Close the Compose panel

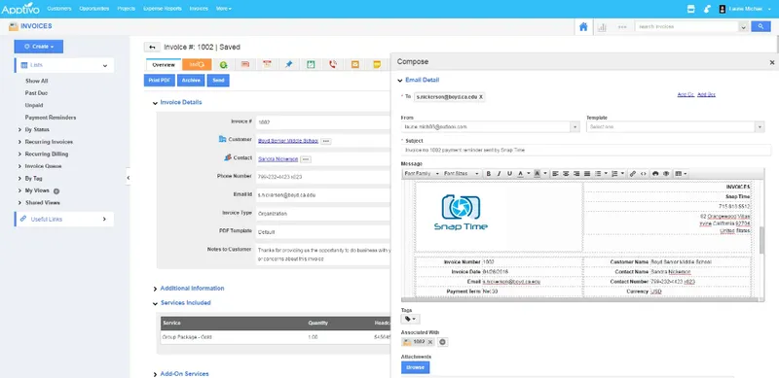click(x=772, y=62)
